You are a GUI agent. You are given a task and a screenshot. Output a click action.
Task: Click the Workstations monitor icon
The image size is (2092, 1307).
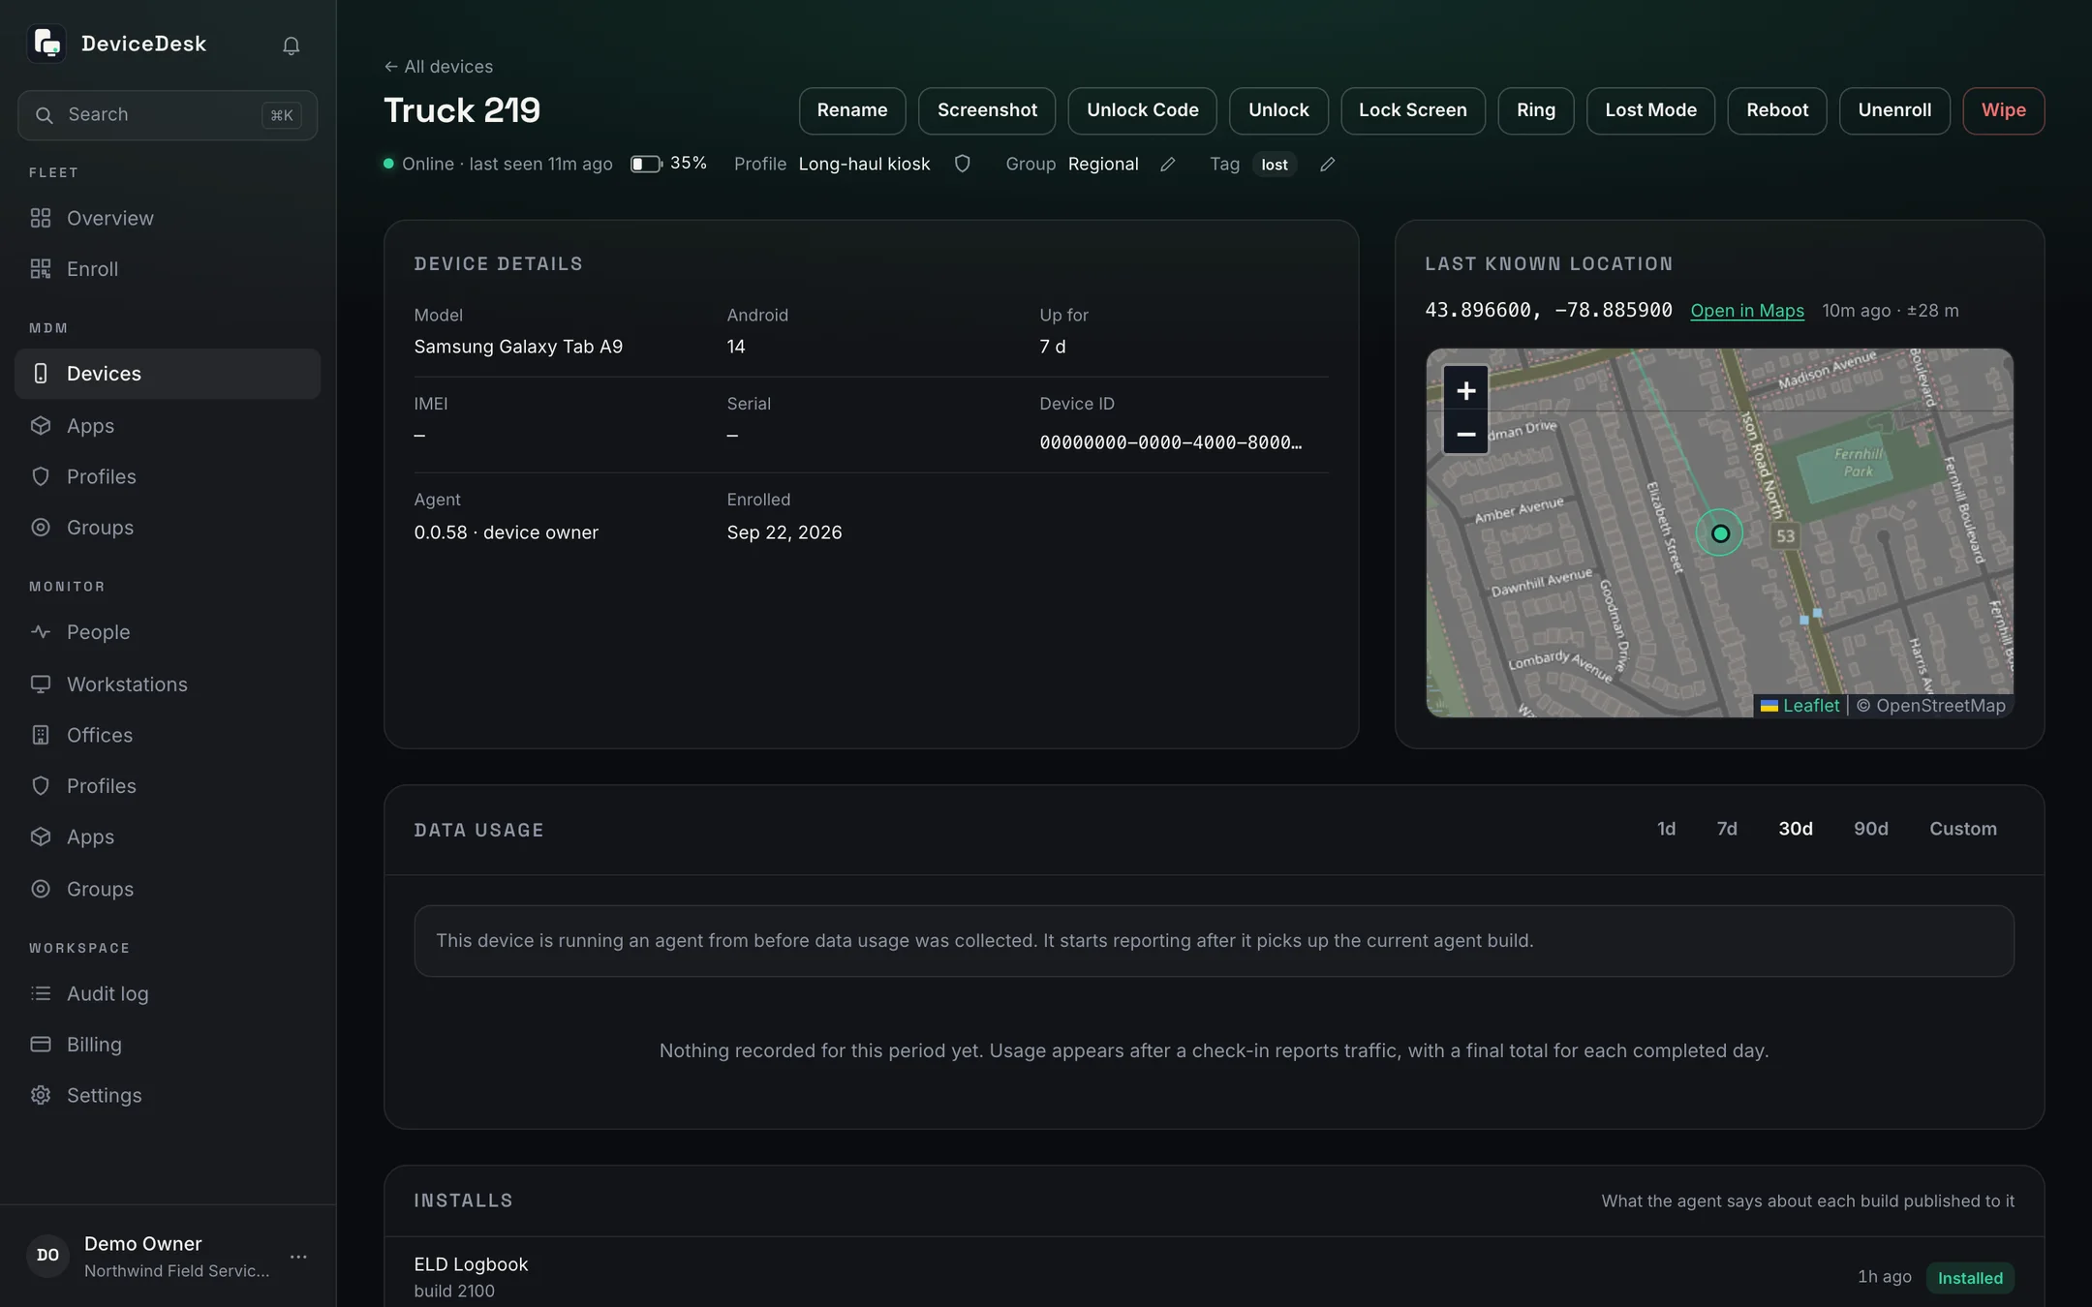coord(41,684)
